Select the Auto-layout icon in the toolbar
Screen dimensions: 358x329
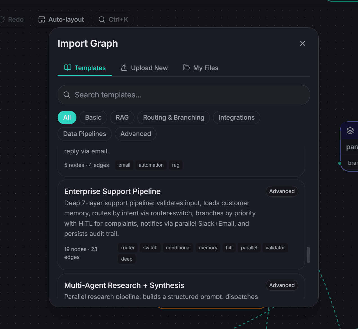click(42, 19)
